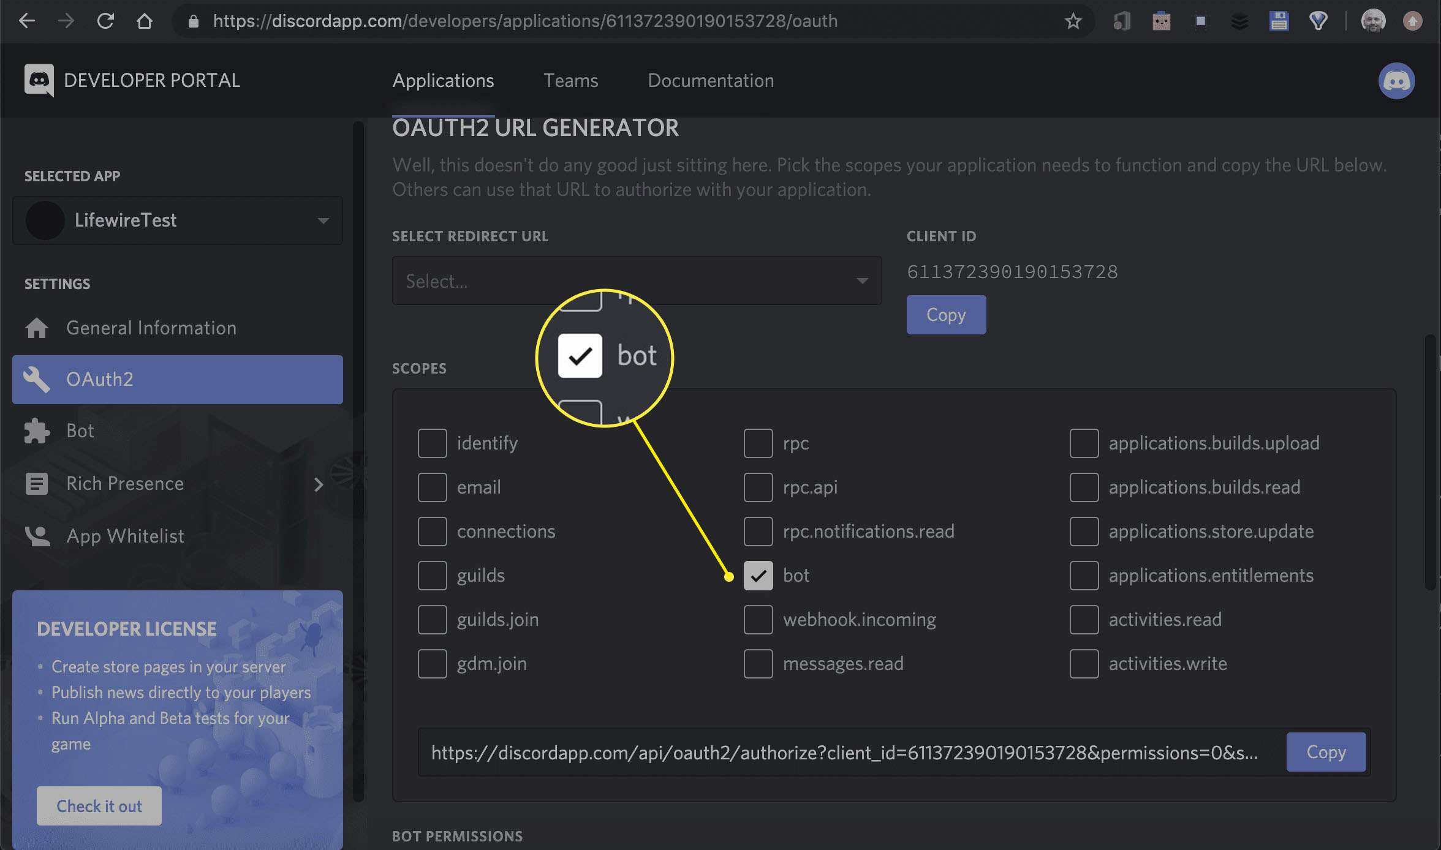Image resolution: width=1441 pixels, height=850 pixels.
Task: Click the update arrow icon at the far top right
Action: 1413,21
